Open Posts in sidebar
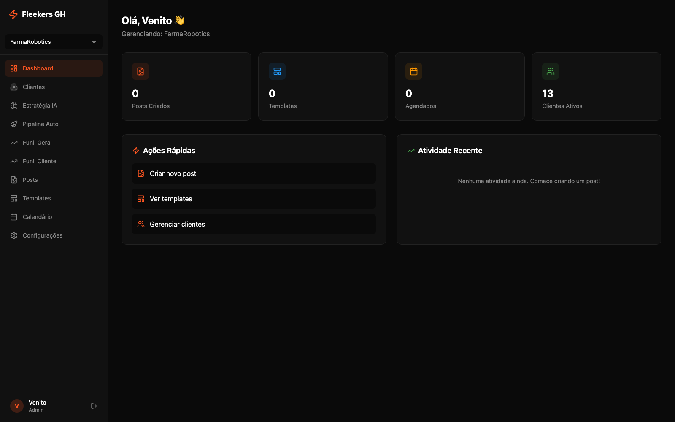 pyautogui.click(x=54, y=180)
